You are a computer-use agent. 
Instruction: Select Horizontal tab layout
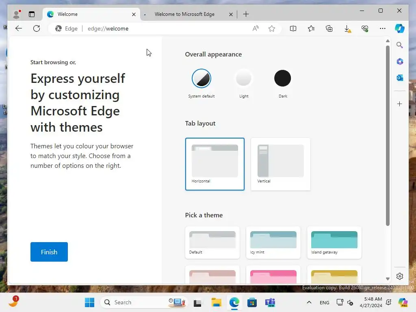214,164
